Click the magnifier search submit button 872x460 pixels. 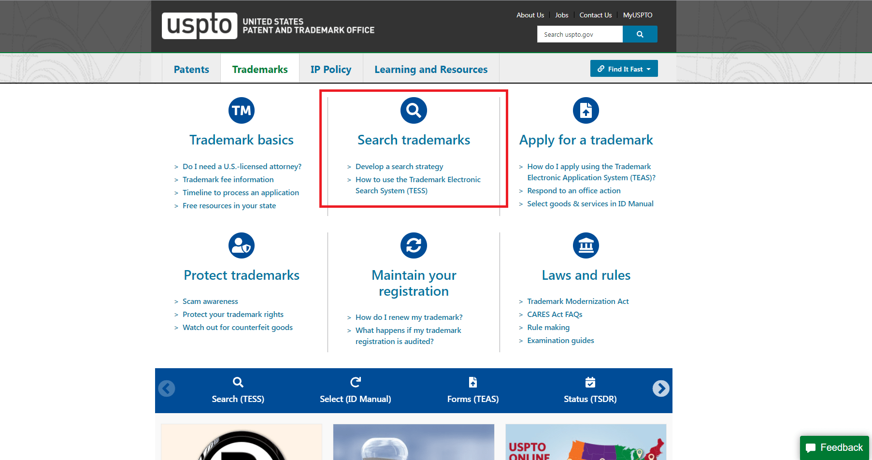[640, 34]
